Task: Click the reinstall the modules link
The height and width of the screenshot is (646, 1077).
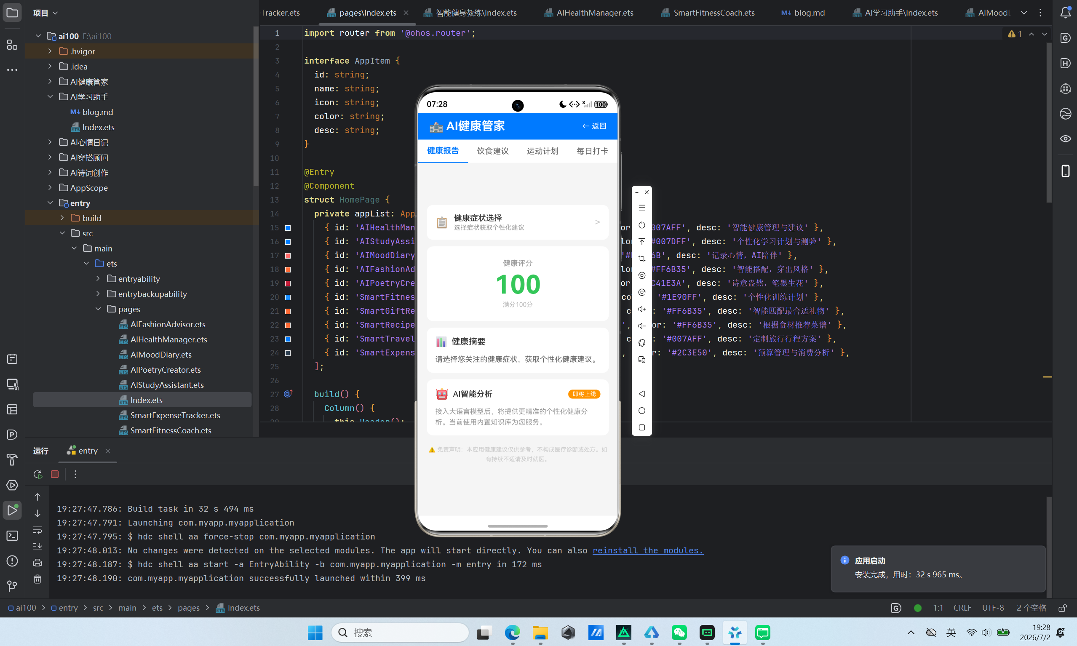Action: [648, 550]
